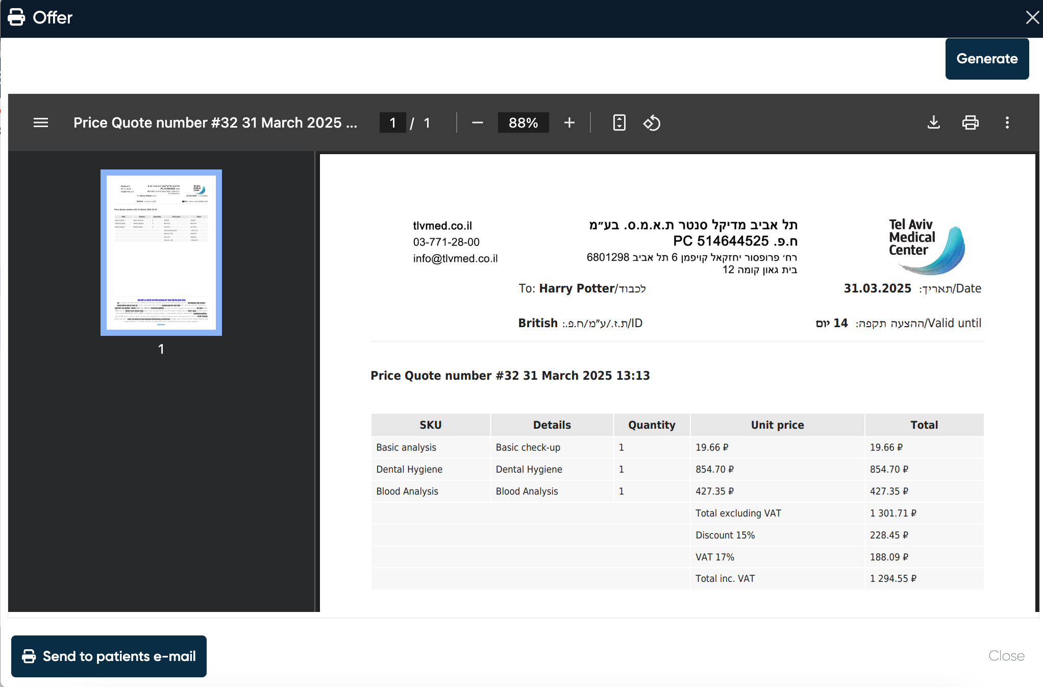Zoom out with the minus icon
This screenshot has width=1043, height=687.
coord(477,122)
